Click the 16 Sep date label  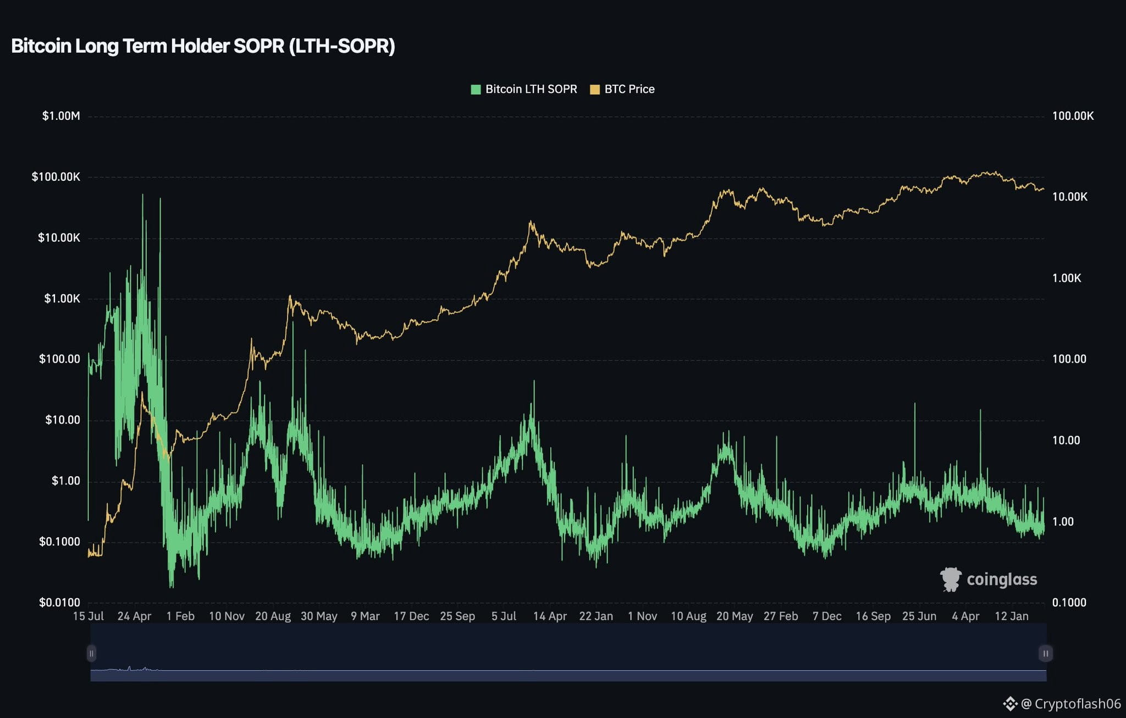coord(873,616)
